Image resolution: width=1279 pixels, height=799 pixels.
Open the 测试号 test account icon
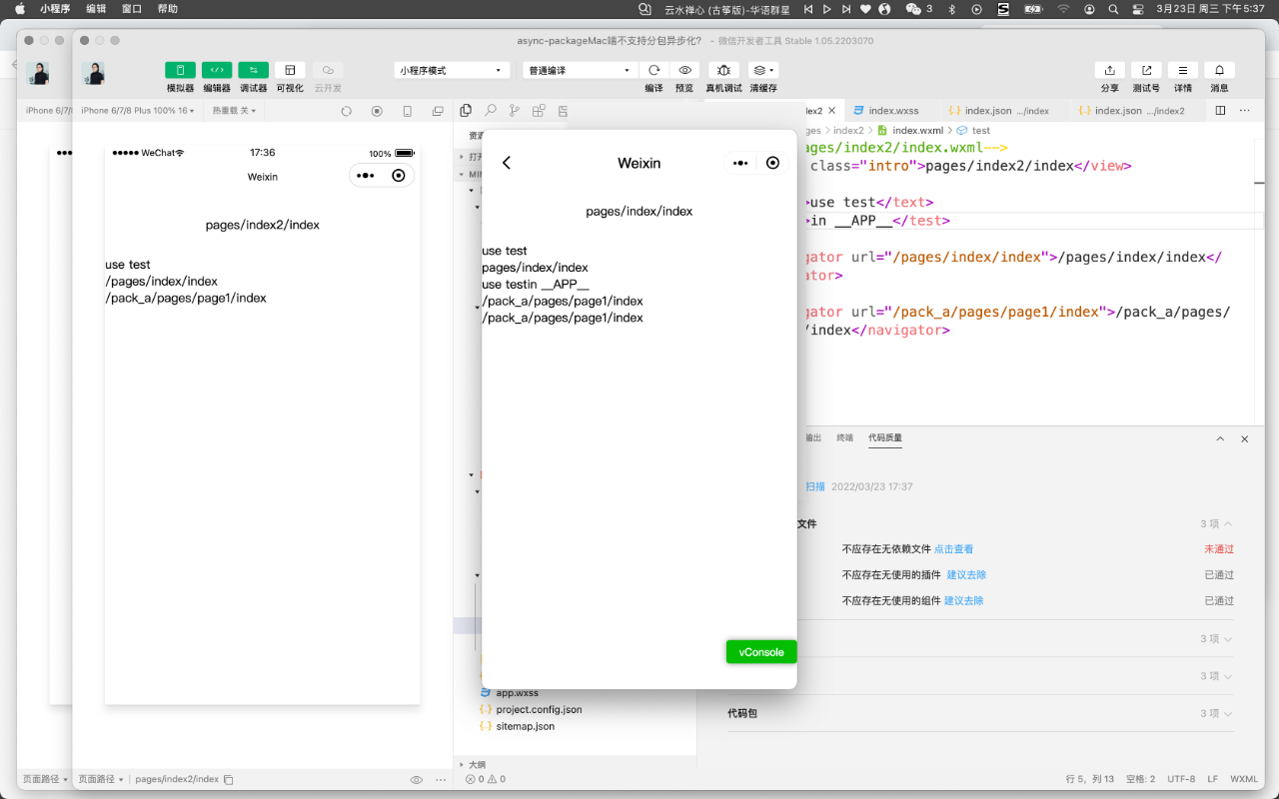coord(1146,70)
